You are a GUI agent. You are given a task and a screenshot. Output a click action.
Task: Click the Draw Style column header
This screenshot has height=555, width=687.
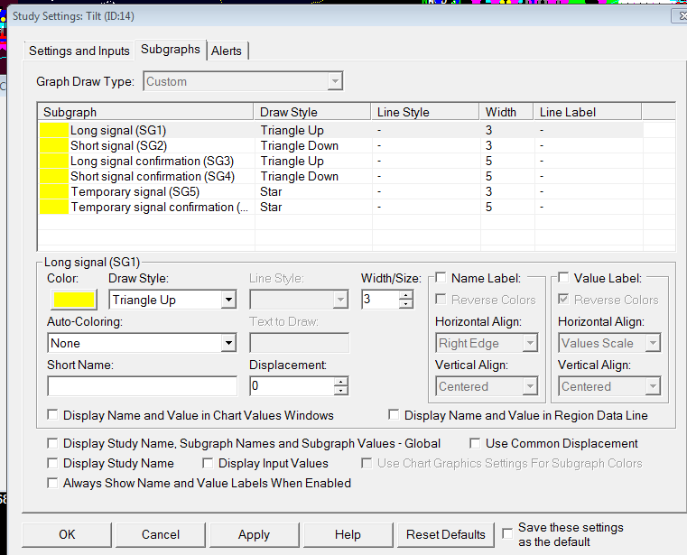click(x=312, y=112)
